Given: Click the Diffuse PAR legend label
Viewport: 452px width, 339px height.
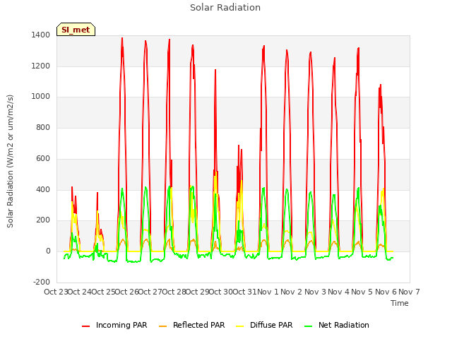Looking at the screenshot, I should (271, 325).
